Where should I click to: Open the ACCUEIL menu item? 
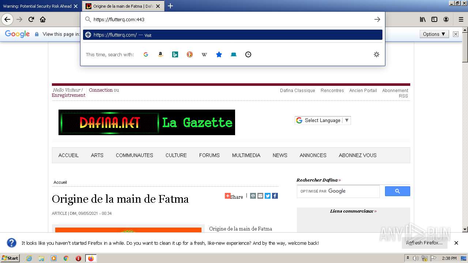pyautogui.click(x=68, y=155)
